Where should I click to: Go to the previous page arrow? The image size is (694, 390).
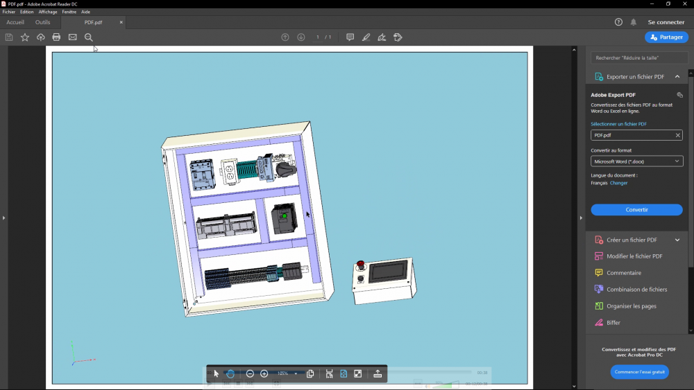point(285,37)
